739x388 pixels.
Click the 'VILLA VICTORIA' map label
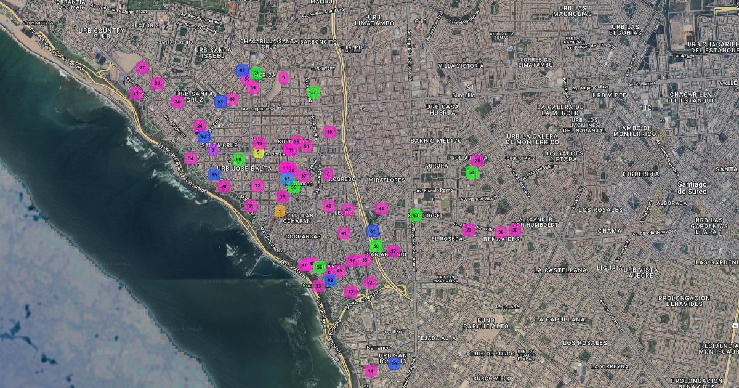click(461, 65)
